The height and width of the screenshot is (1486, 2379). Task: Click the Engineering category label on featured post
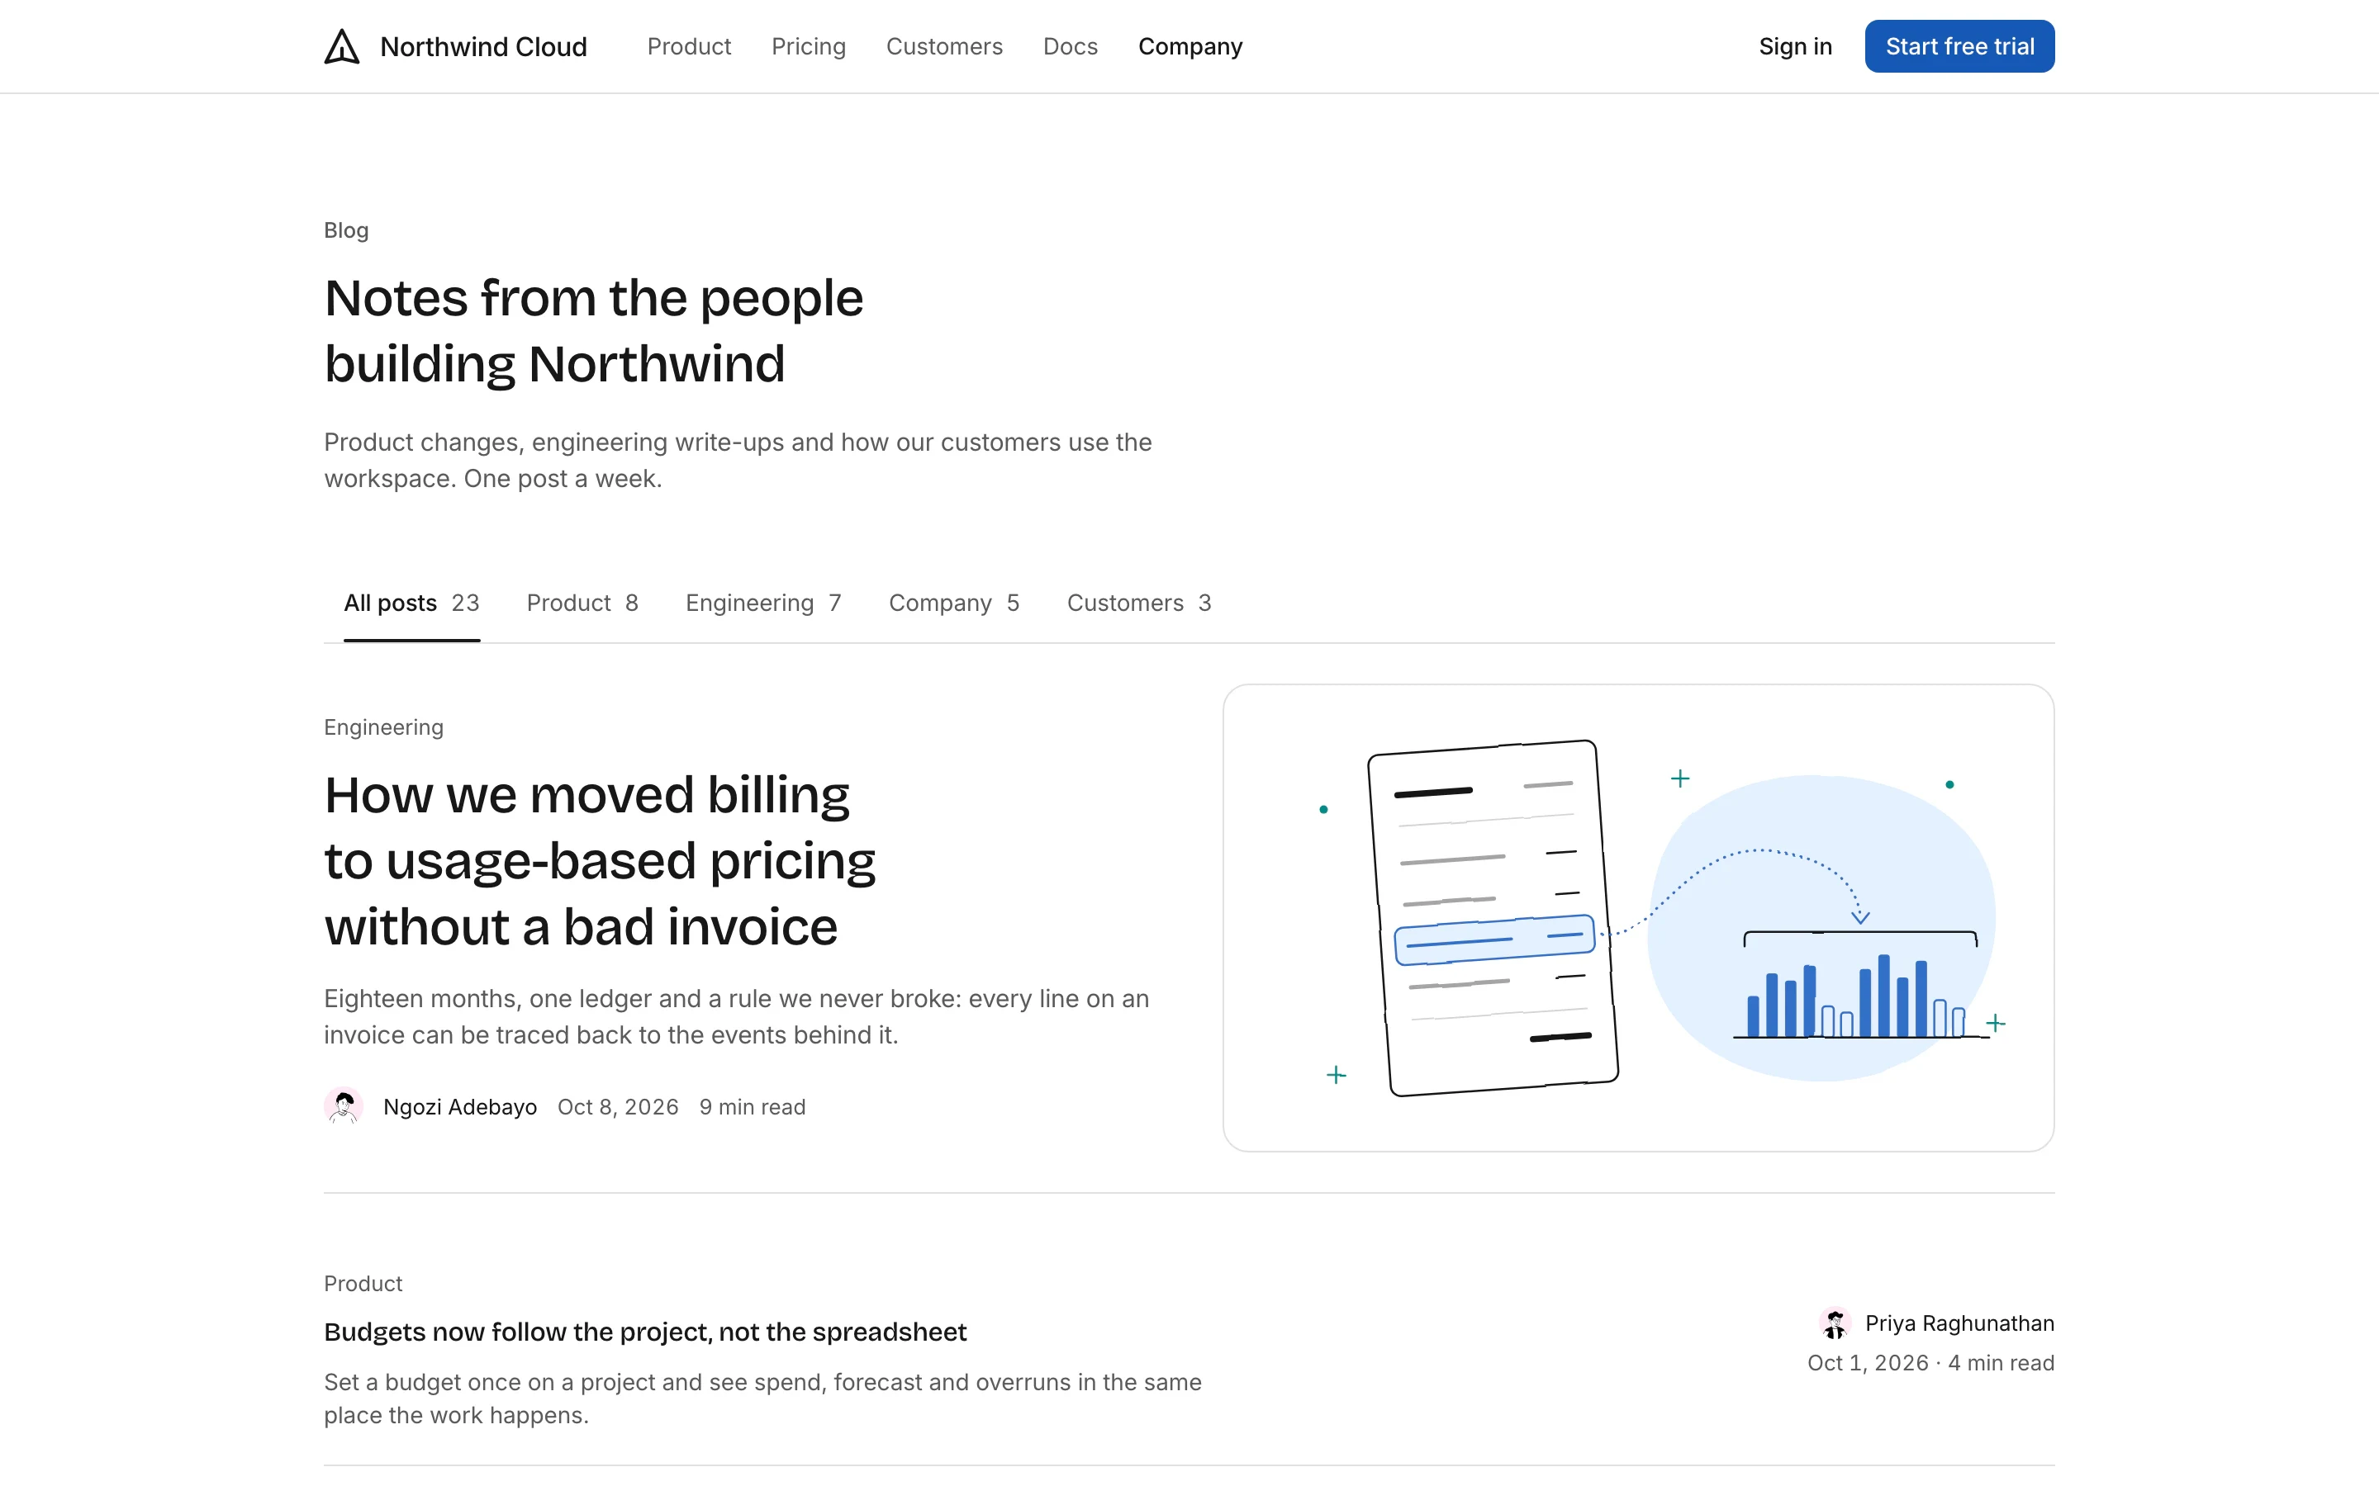(383, 727)
